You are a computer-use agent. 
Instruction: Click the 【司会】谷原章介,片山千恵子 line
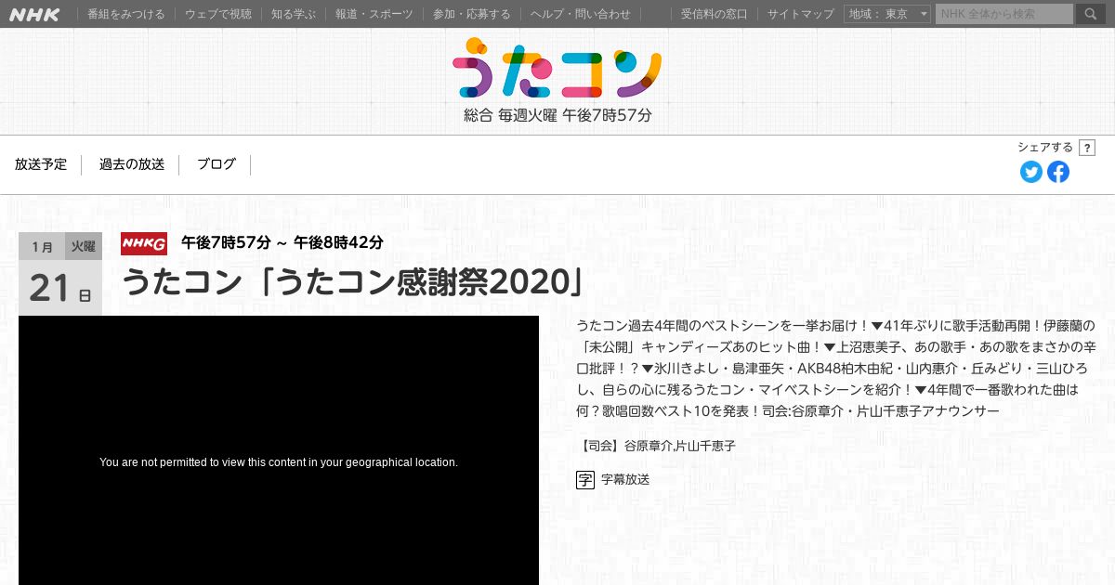(656, 447)
